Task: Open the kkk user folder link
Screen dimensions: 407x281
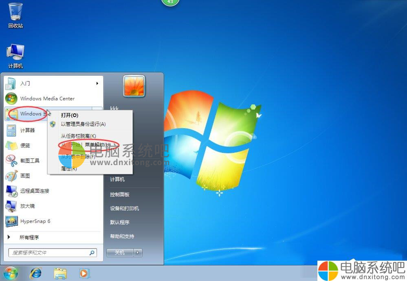Action: 114,108
